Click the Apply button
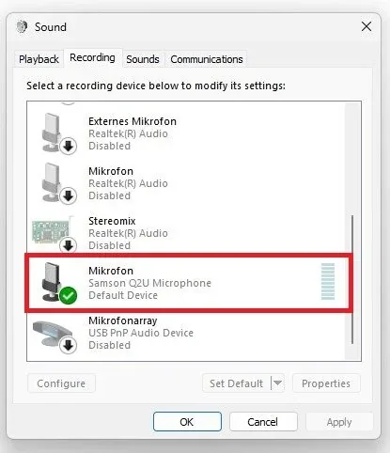 point(339,422)
